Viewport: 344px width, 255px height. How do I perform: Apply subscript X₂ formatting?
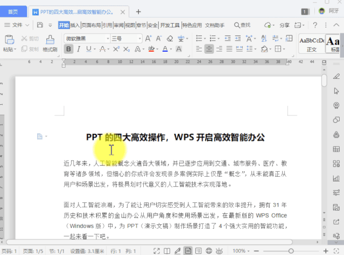tap(127, 49)
